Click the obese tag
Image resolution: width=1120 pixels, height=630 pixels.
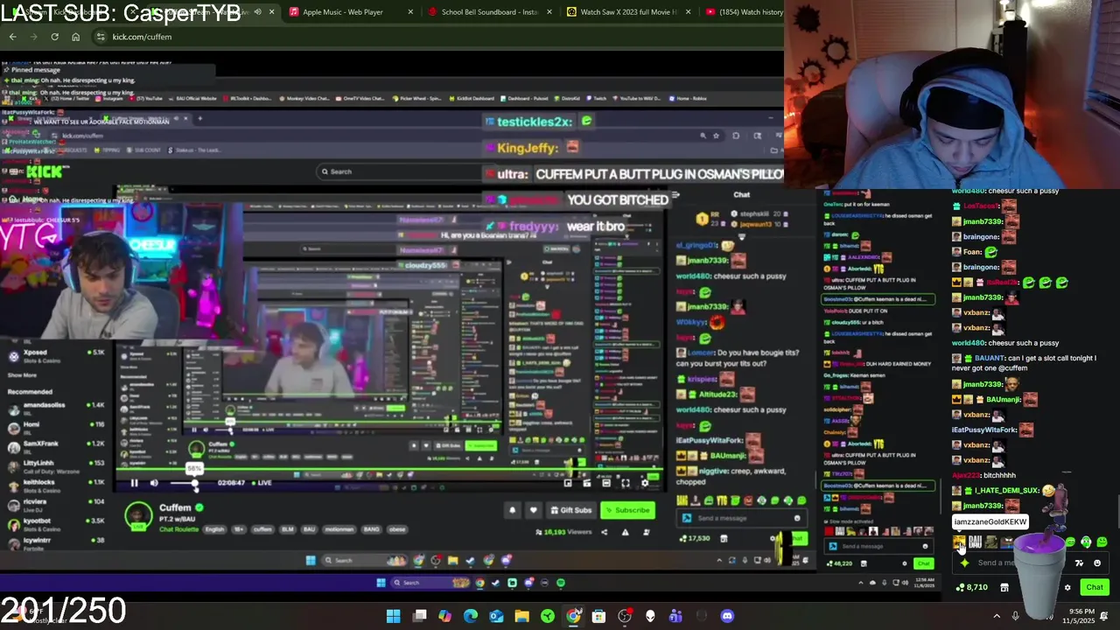coord(396,529)
